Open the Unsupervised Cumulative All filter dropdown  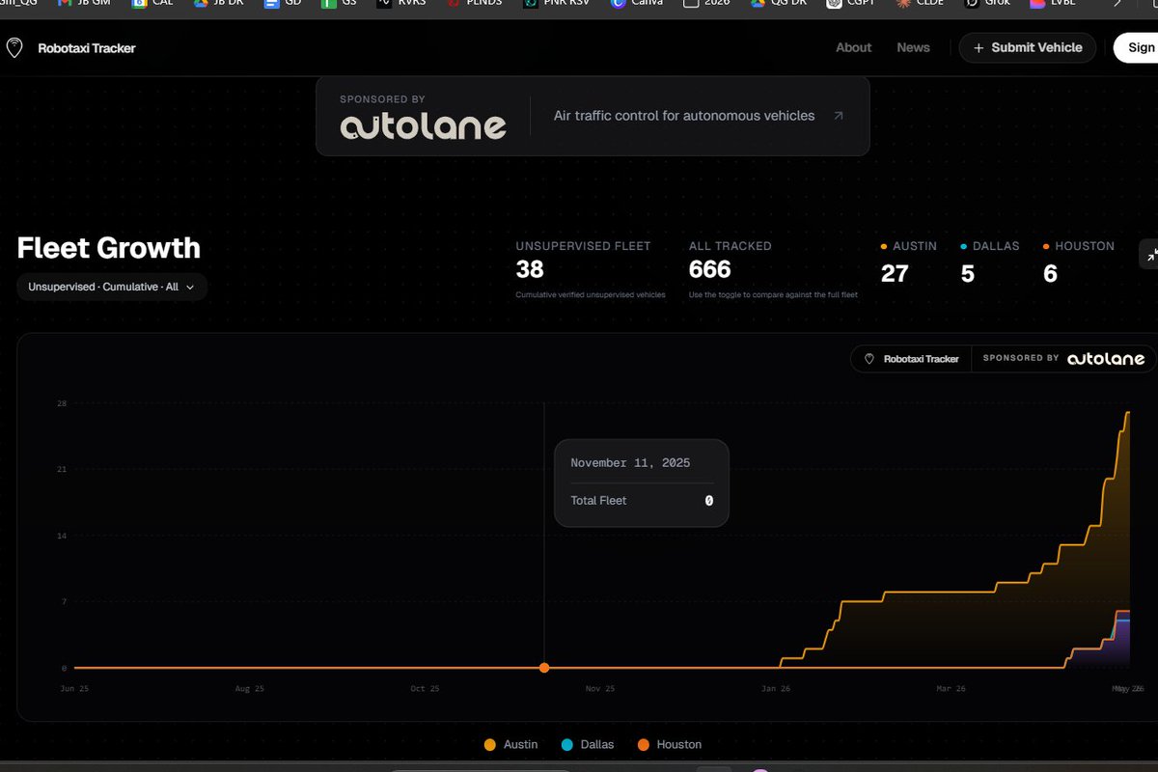coord(112,287)
